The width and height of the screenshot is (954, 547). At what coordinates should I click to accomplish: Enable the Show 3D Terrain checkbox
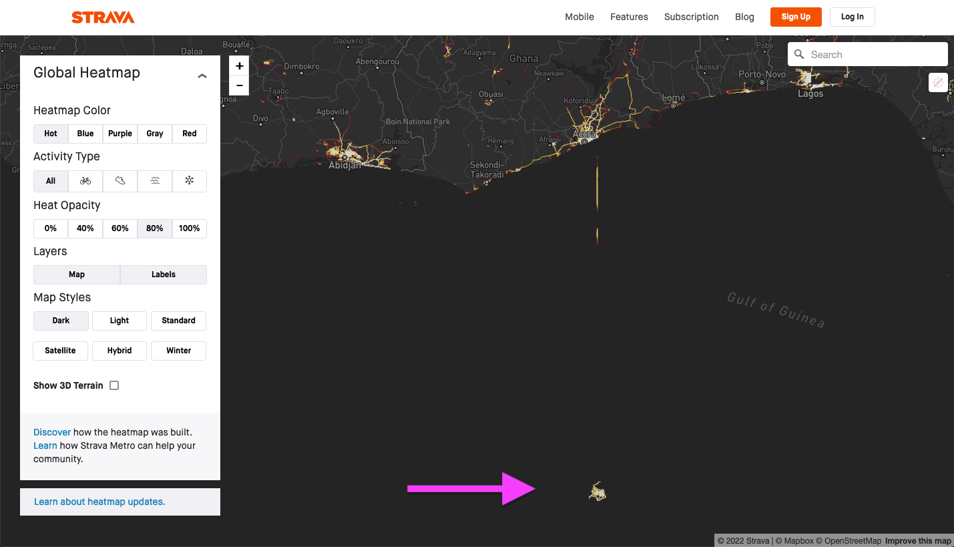tap(114, 385)
